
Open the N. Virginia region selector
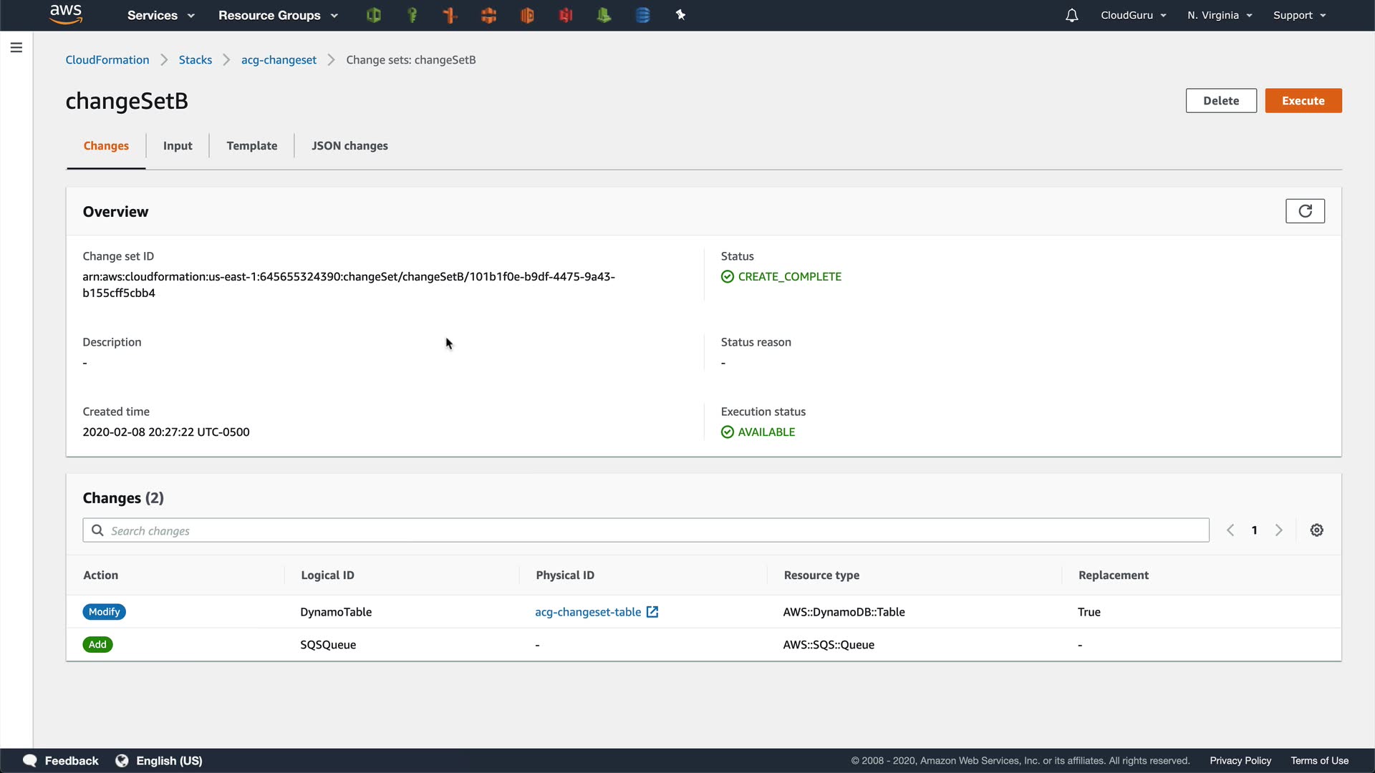pos(1220,15)
